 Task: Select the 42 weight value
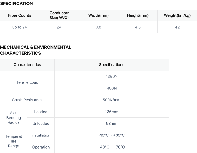(177, 27)
